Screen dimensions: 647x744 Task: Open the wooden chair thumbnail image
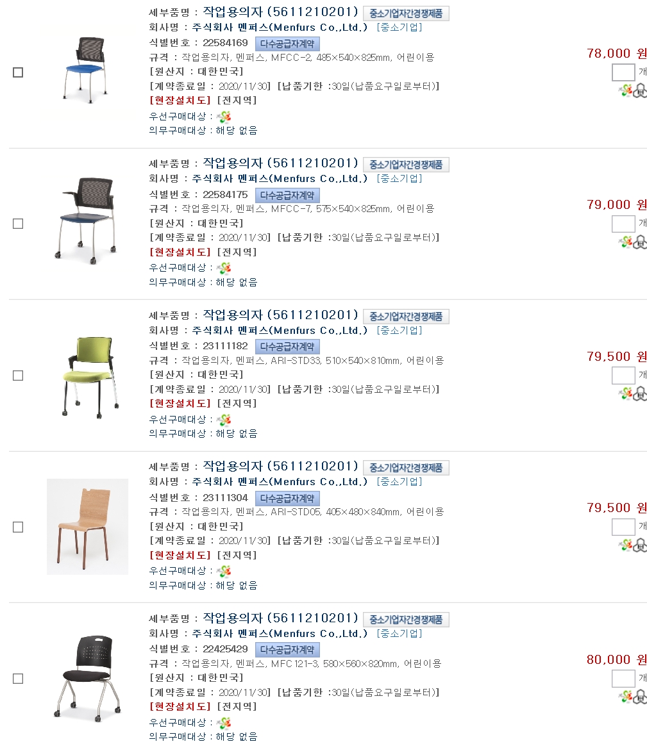pos(87,526)
